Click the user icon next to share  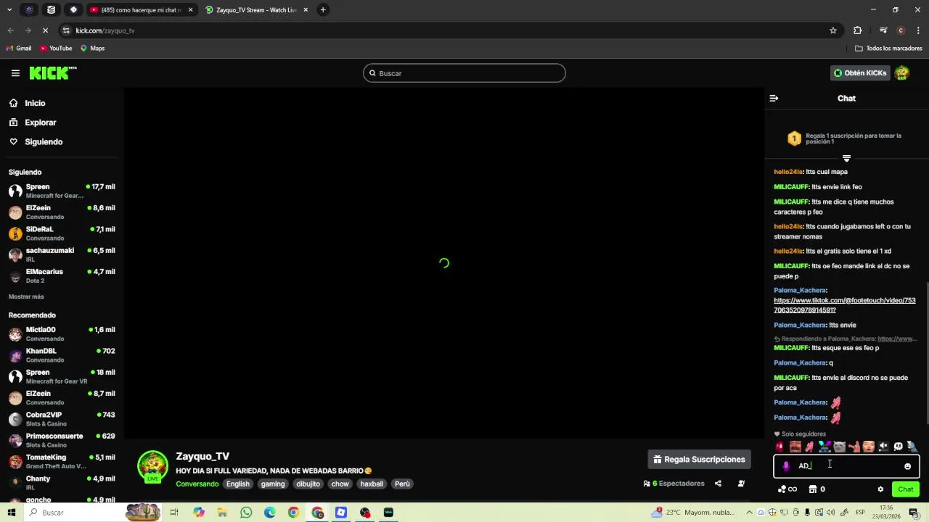point(741,484)
